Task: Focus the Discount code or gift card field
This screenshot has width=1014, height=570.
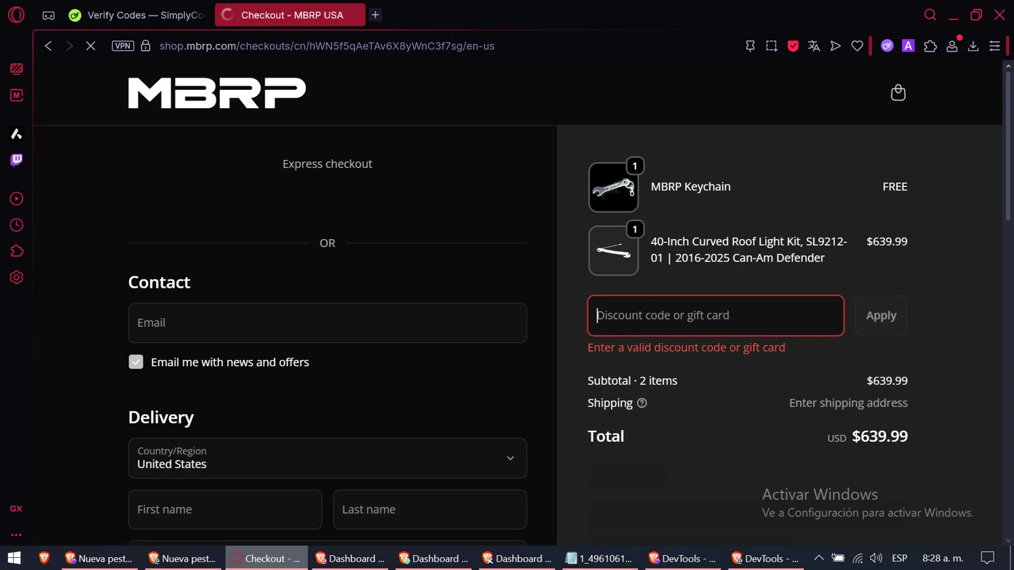Action: click(716, 315)
